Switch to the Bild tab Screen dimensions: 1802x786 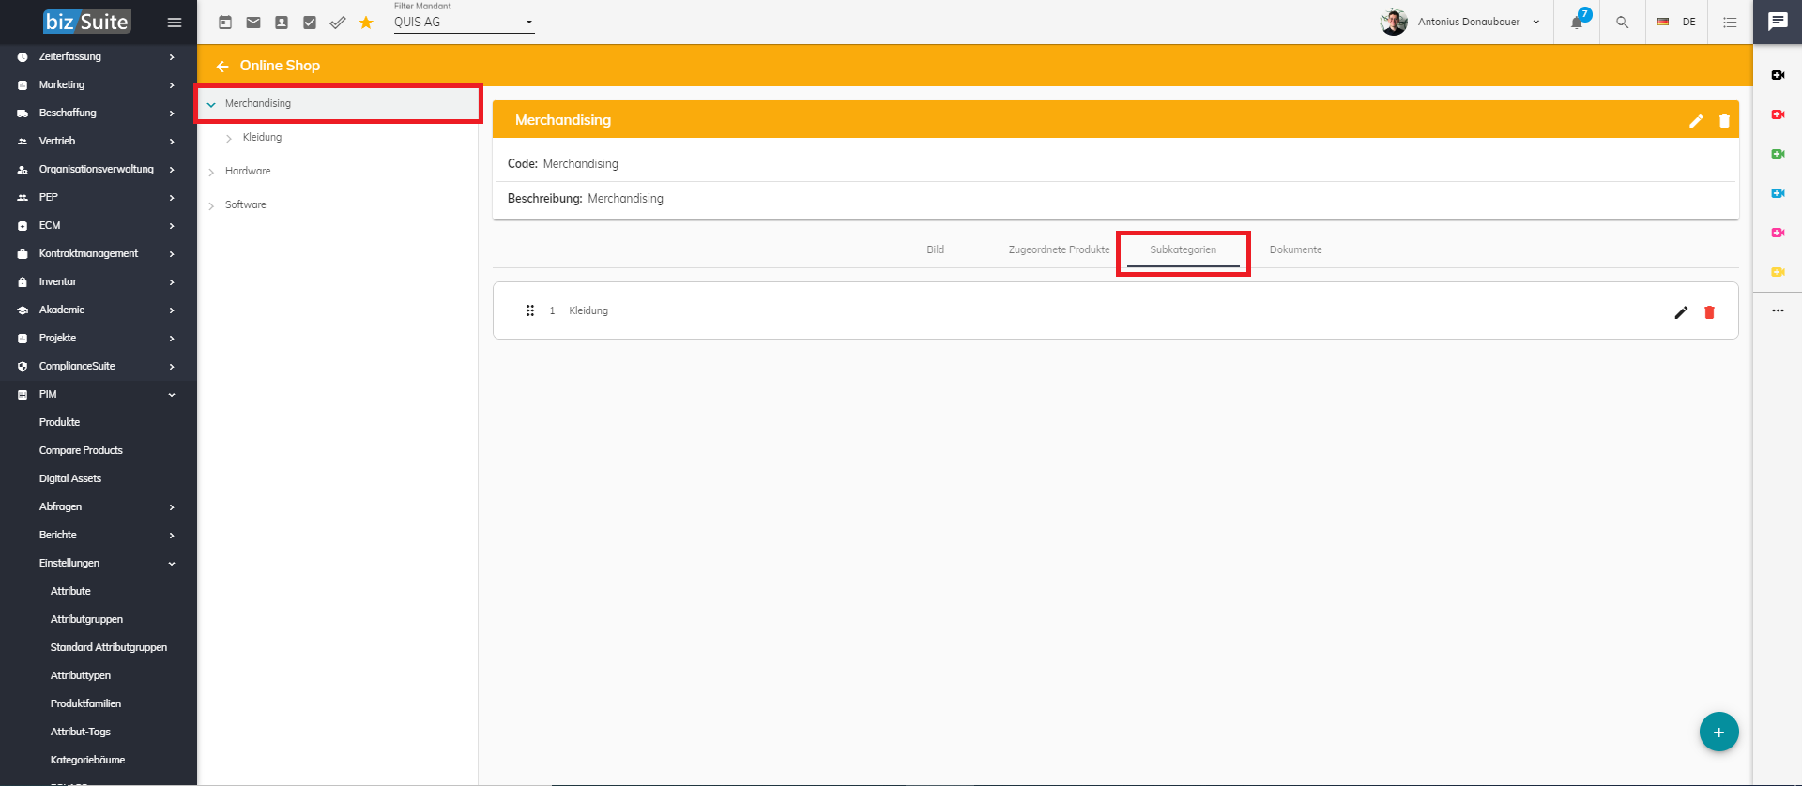pyautogui.click(x=936, y=249)
